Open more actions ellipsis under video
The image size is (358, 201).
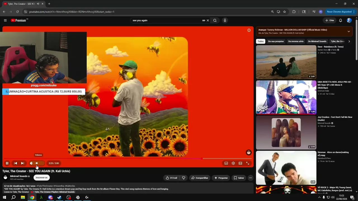[250, 178]
